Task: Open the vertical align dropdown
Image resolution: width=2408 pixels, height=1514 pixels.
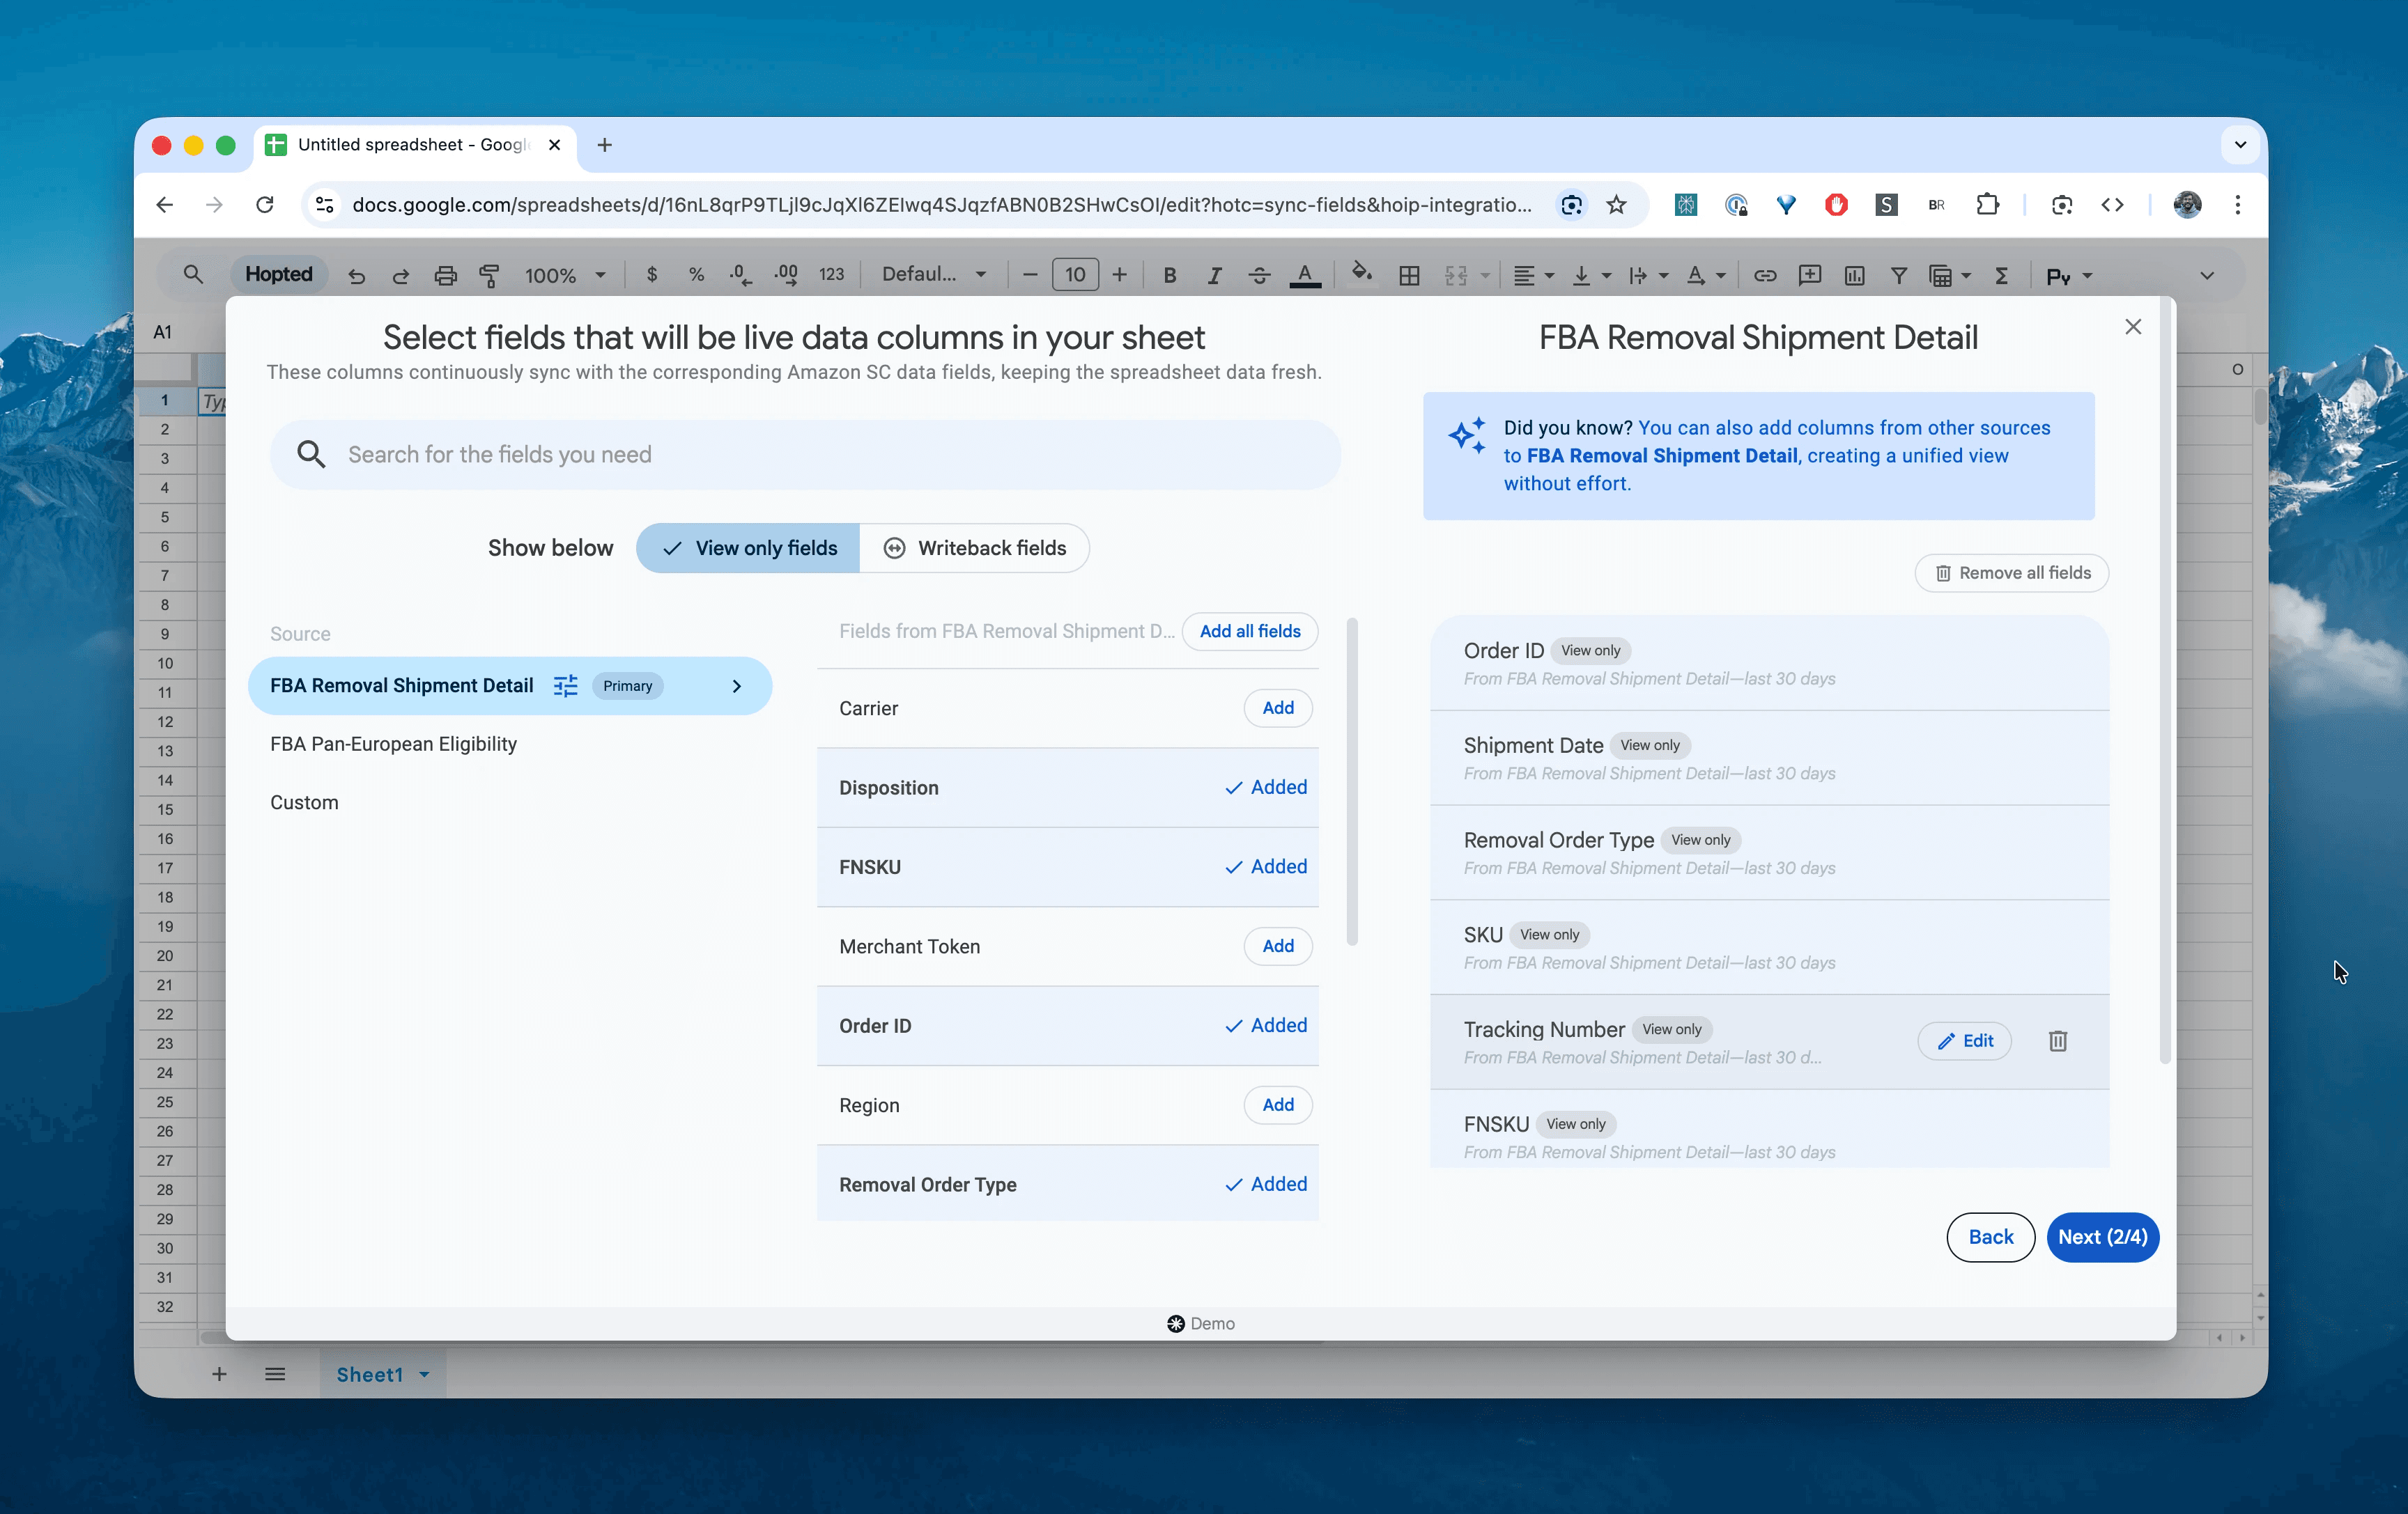Action: [x=1591, y=276]
